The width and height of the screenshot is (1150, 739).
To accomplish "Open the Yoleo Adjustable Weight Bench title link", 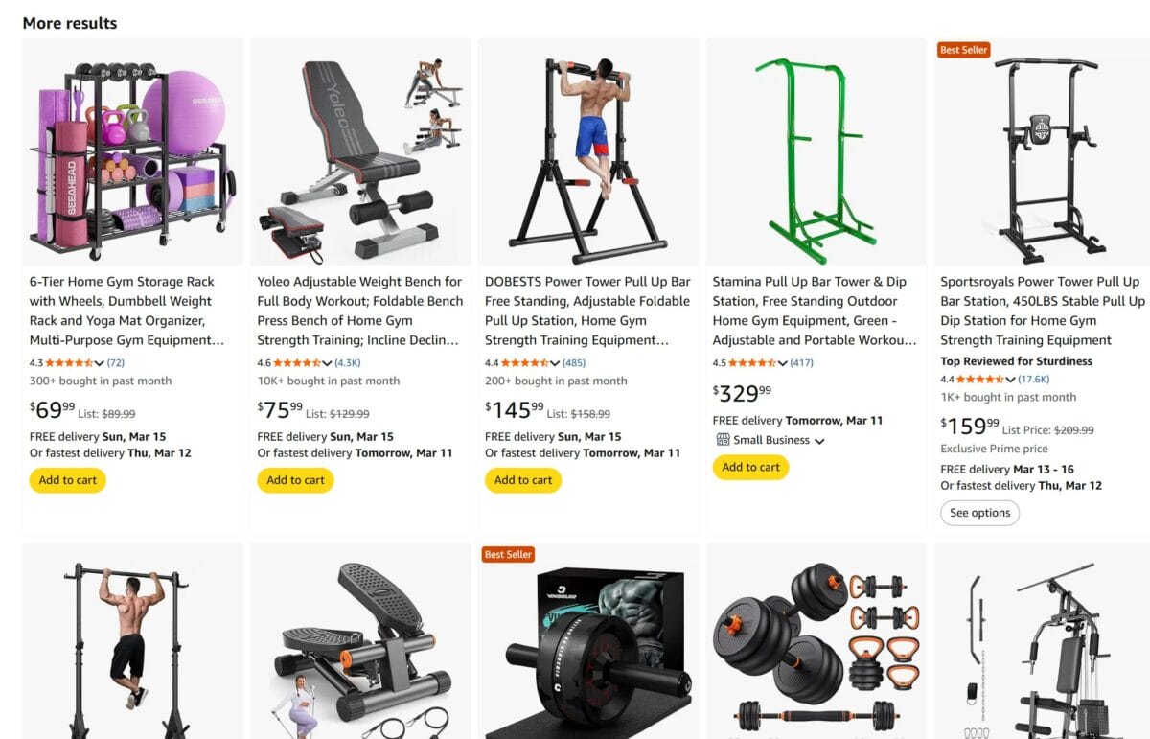I will [360, 311].
